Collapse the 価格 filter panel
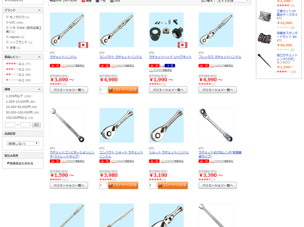304x227 pixels. pyautogui.click(x=40, y=89)
